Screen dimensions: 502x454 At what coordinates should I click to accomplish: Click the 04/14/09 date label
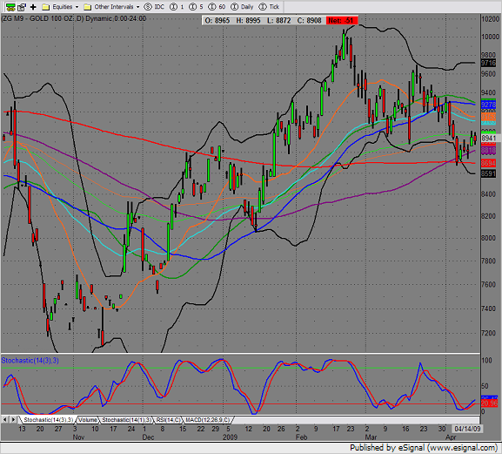pyautogui.click(x=467, y=429)
